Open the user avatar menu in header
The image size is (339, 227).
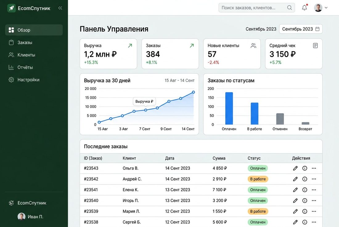[x=321, y=8]
